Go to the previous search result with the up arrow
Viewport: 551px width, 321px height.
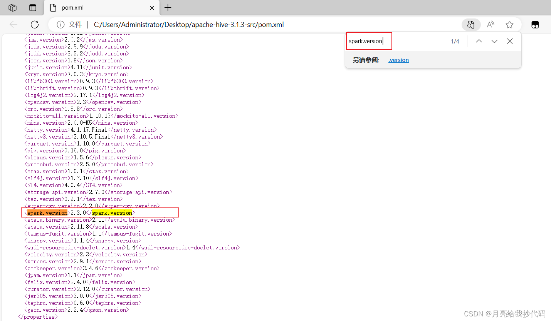tap(479, 41)
